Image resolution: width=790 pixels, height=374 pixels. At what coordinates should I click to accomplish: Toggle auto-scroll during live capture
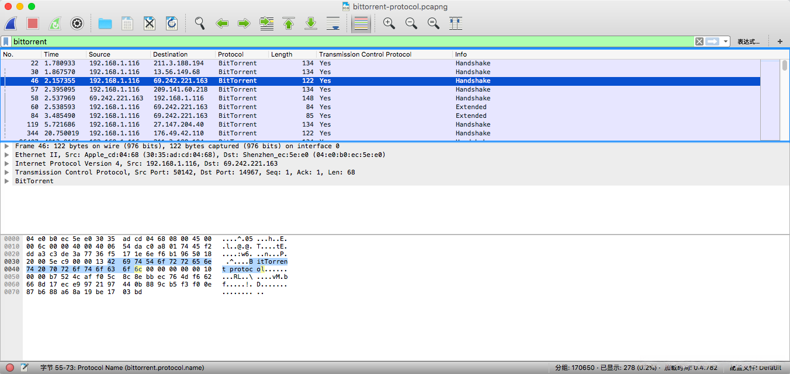(333, 23)
